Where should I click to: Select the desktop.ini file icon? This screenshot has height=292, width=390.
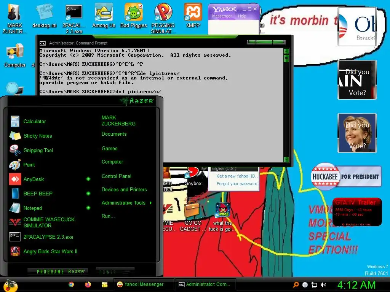point(44,15)
